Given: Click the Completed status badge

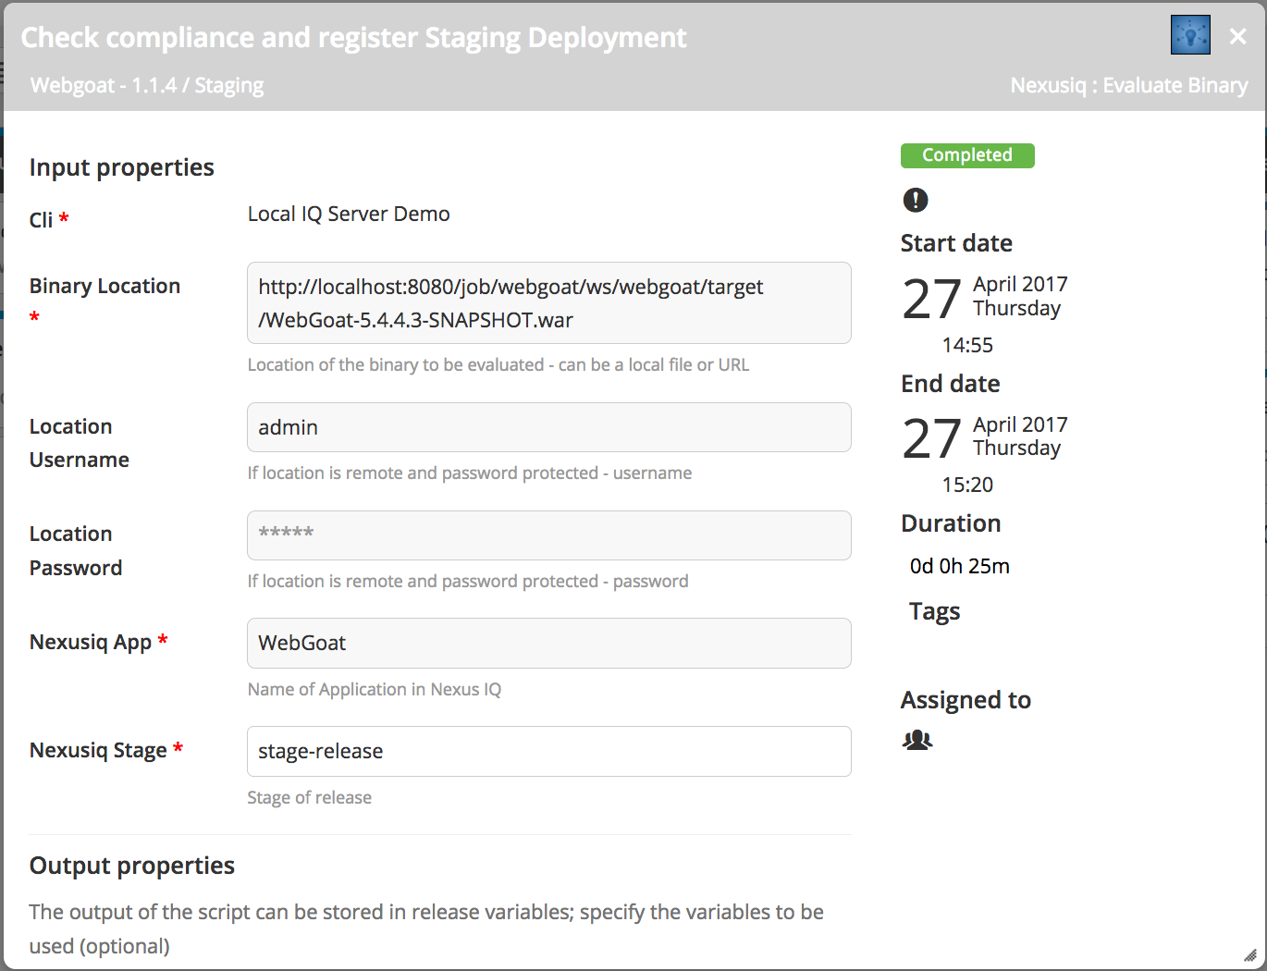Looking at the screenshot, I should [967, 155].
